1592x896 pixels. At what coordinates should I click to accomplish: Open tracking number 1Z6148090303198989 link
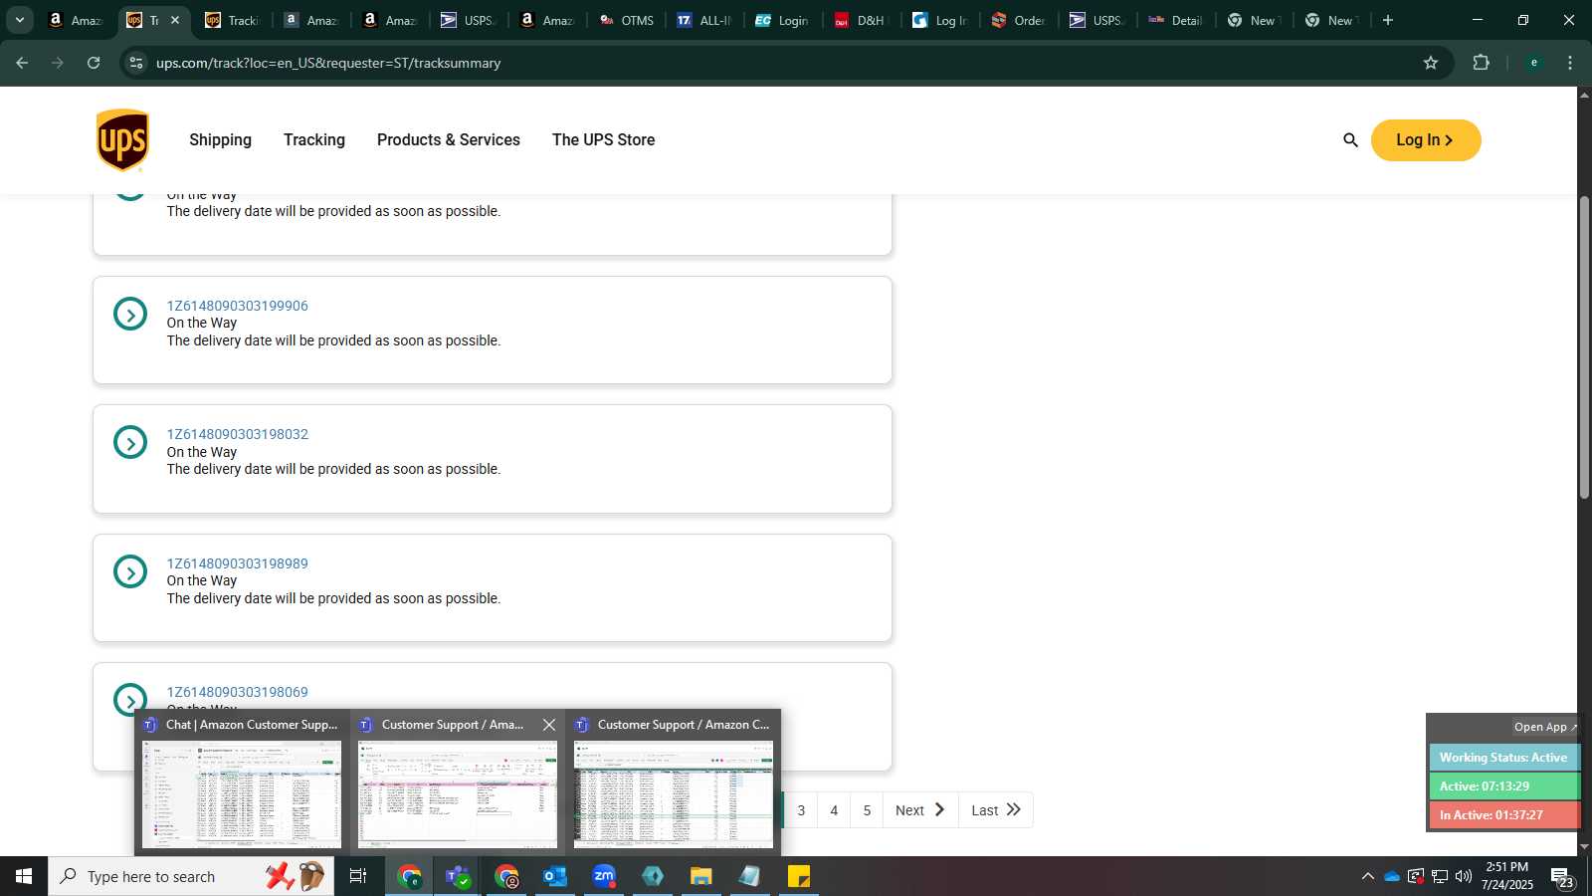coord(237,563)
